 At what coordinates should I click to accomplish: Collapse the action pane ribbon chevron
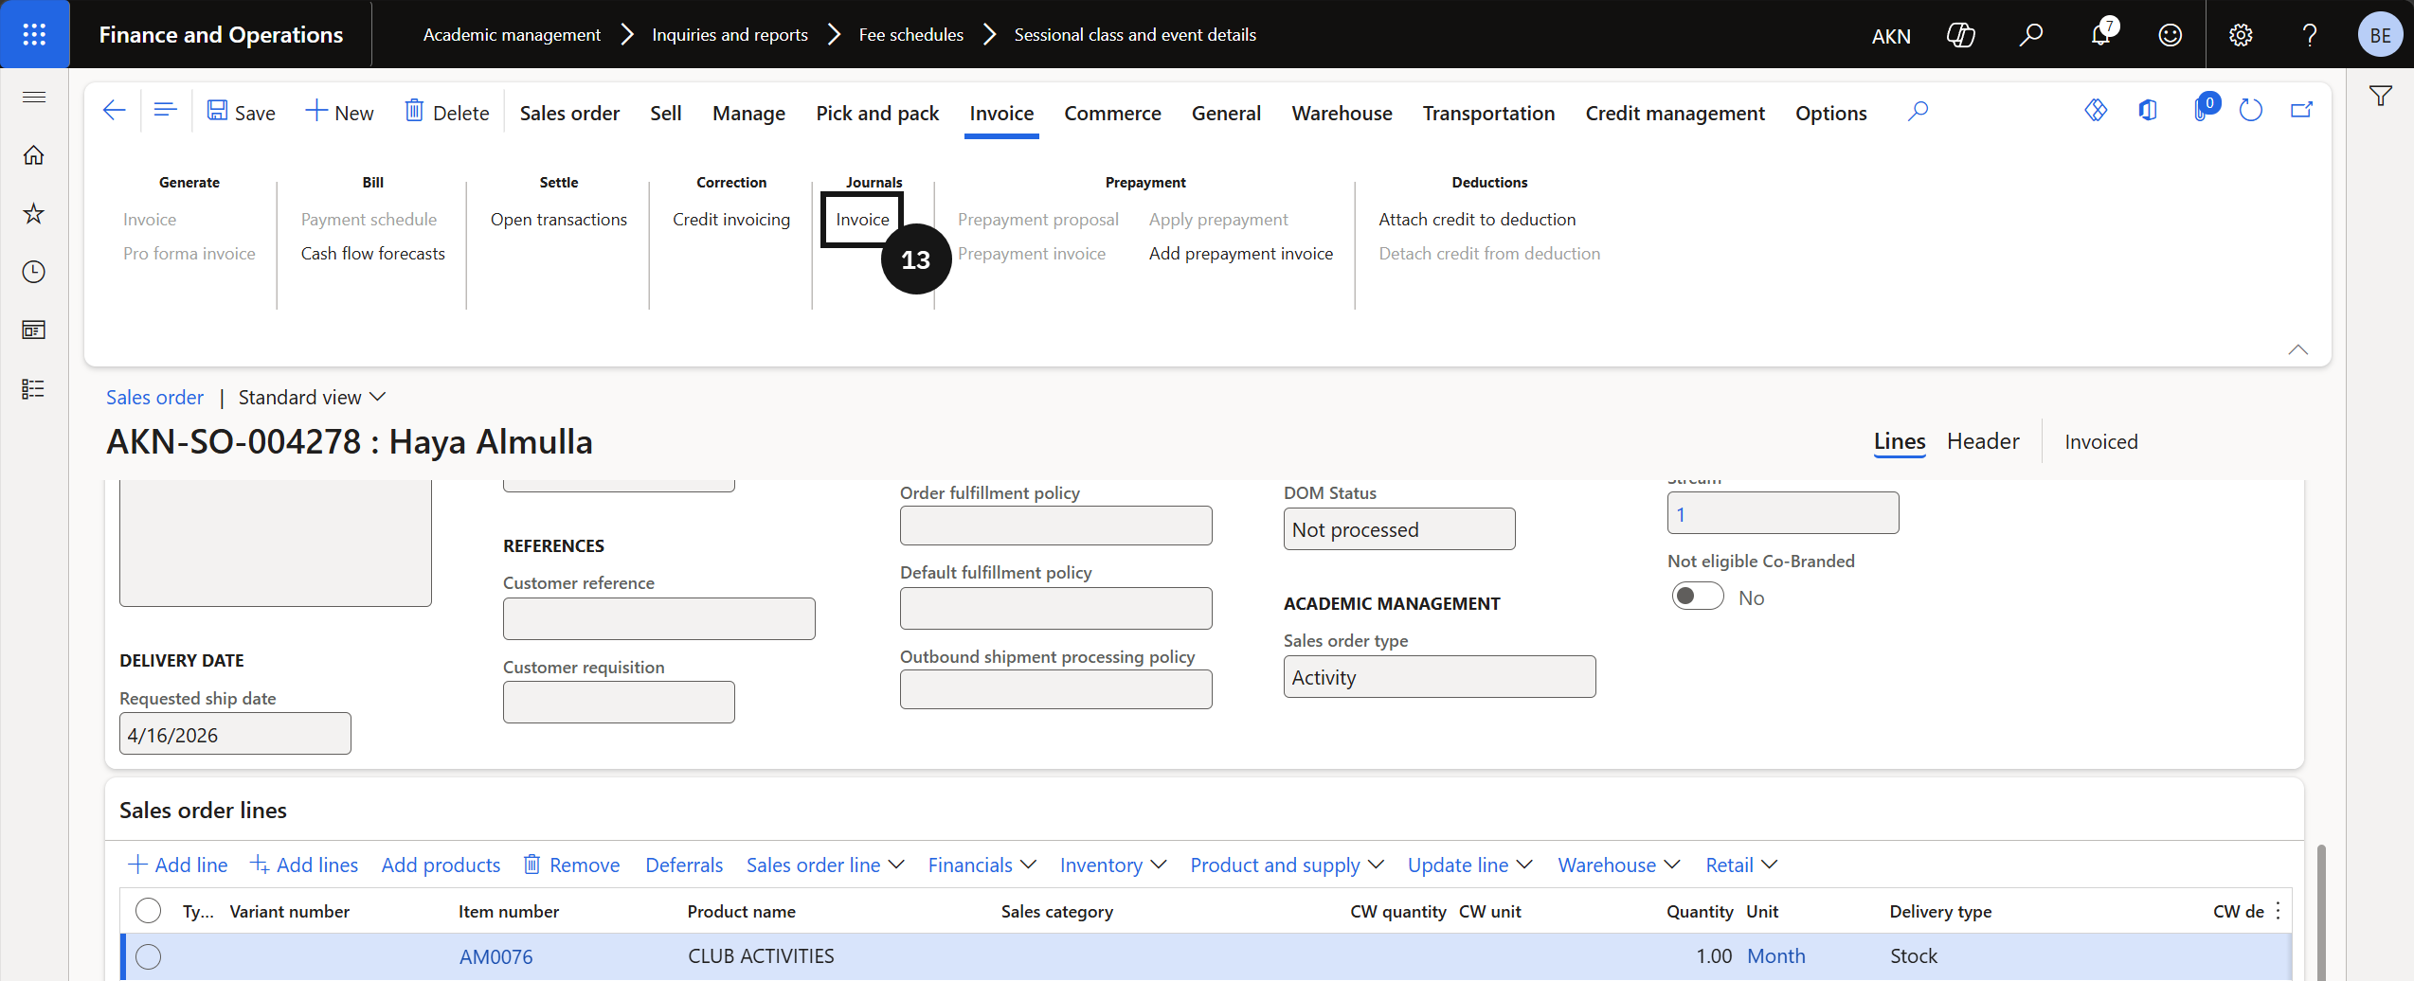coord(2297,349)
